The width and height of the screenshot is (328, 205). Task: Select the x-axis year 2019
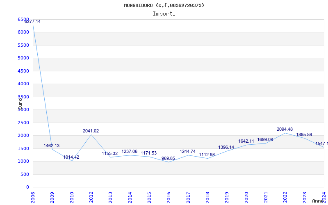[x=227, y=198]
